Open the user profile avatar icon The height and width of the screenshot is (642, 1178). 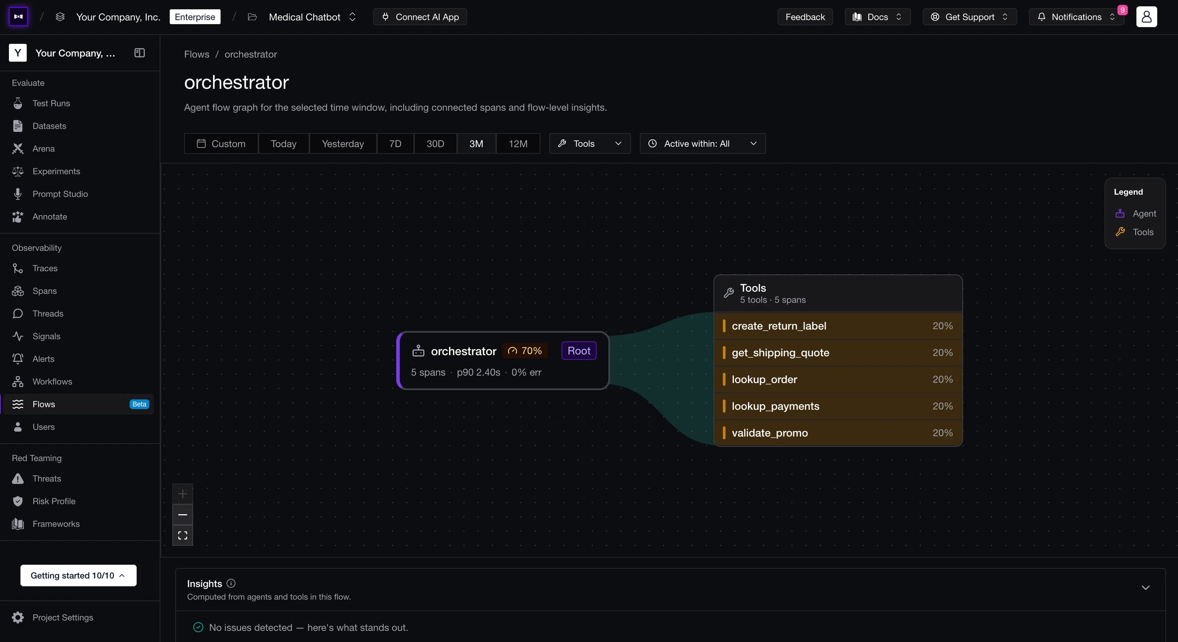[1147, 17]
